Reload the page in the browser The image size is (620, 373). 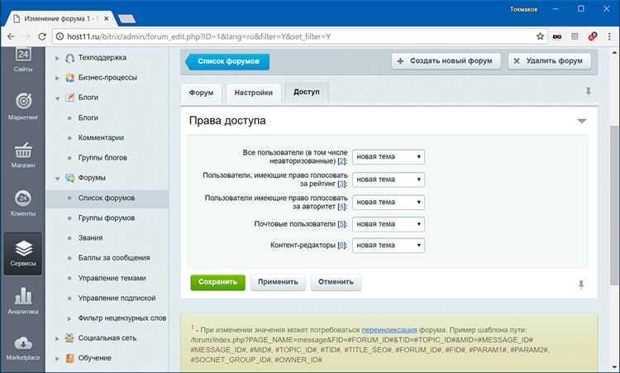pyautogui.click(x=42, y=36)
